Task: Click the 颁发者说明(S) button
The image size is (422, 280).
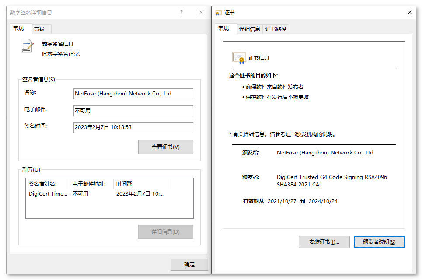Action: (379, 242)
